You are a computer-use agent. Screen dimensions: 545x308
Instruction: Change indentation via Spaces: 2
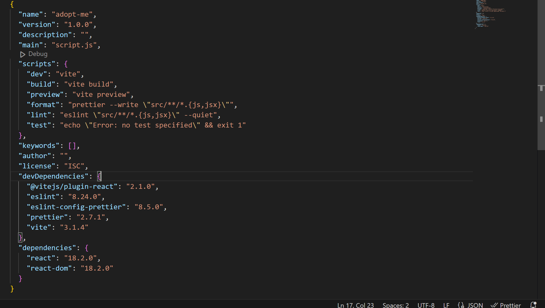[x=395, y=305]
